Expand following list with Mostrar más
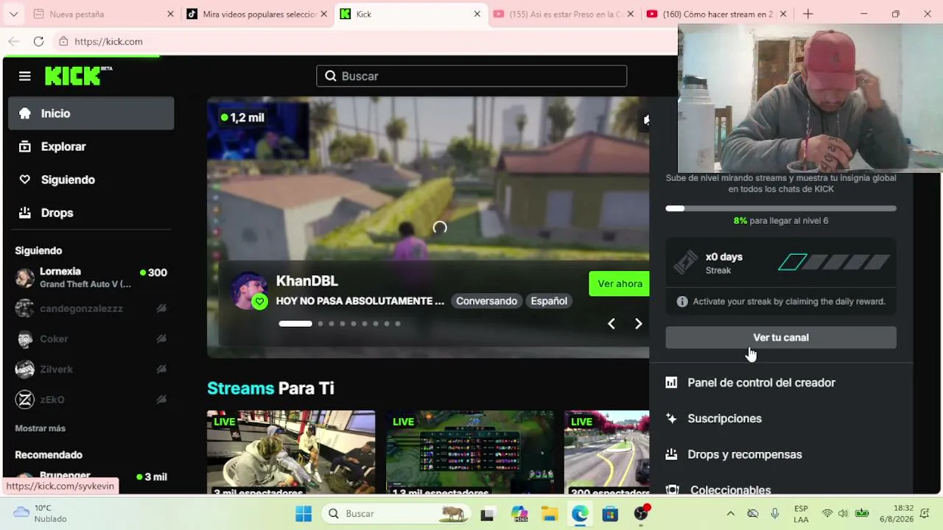The image size is (943, 530). [41, 428]
